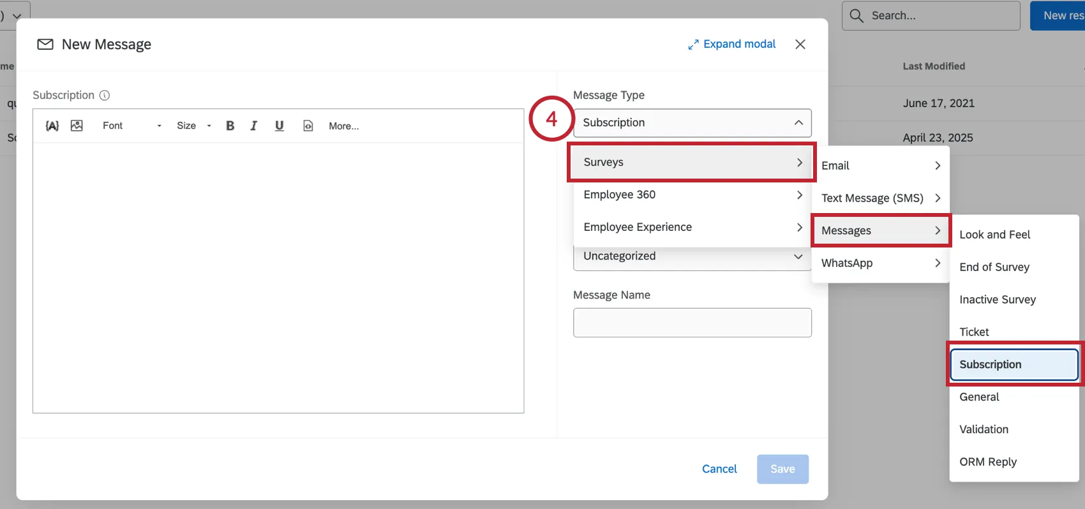
Task: Click the Cancel button
Action: [719, 469]
